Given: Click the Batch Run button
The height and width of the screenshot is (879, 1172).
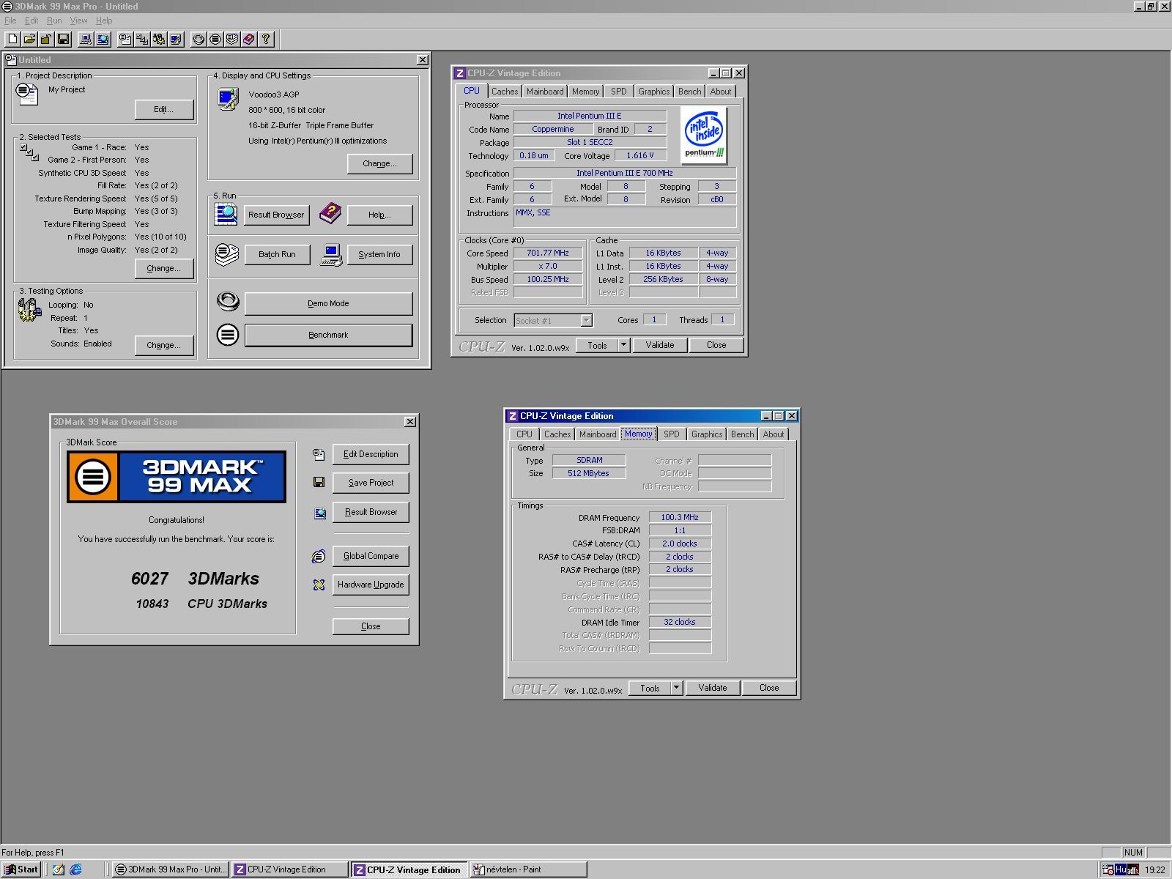Looking at the screenshot, I should (x=277, y=254).
